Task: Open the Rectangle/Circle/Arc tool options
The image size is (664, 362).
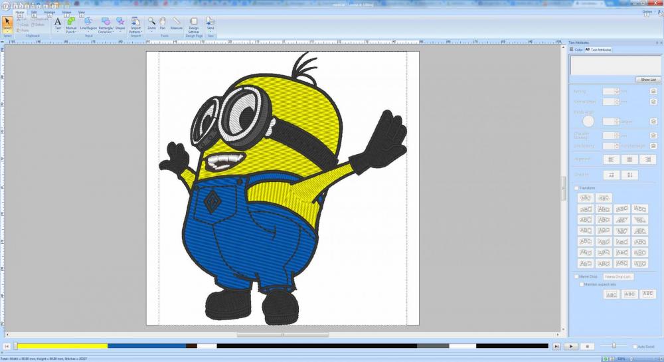Action: [106, 25]
